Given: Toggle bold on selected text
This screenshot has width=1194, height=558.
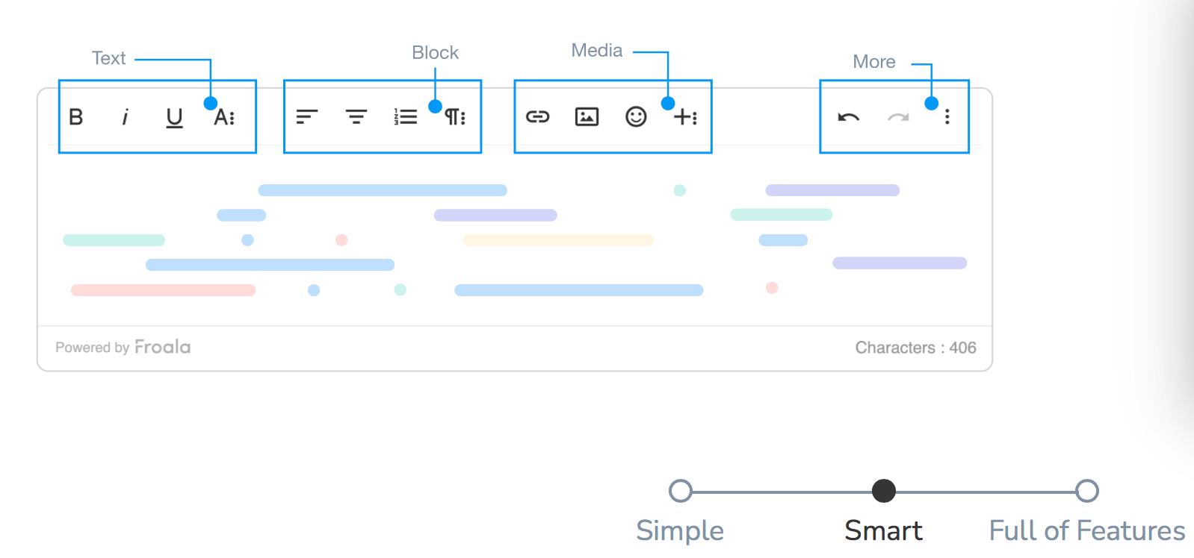Looking at the screenshot, I should (75, 117).
